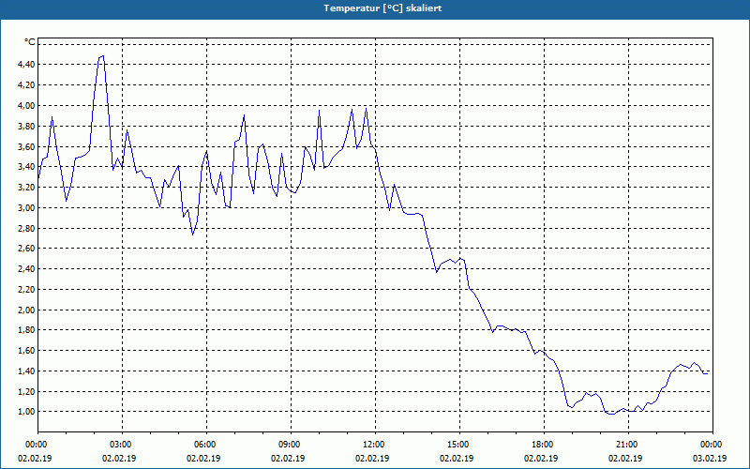Viewport: 750px width, 469px height.
Task: Click the 'Temperatur [°C] skaliert' title text
Action: click(382, 8)
